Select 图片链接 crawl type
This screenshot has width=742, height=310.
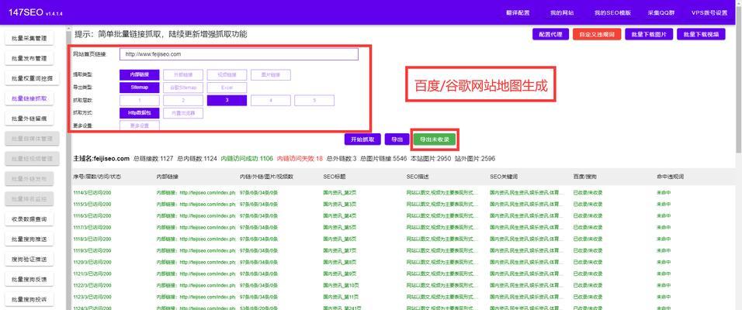271,74
